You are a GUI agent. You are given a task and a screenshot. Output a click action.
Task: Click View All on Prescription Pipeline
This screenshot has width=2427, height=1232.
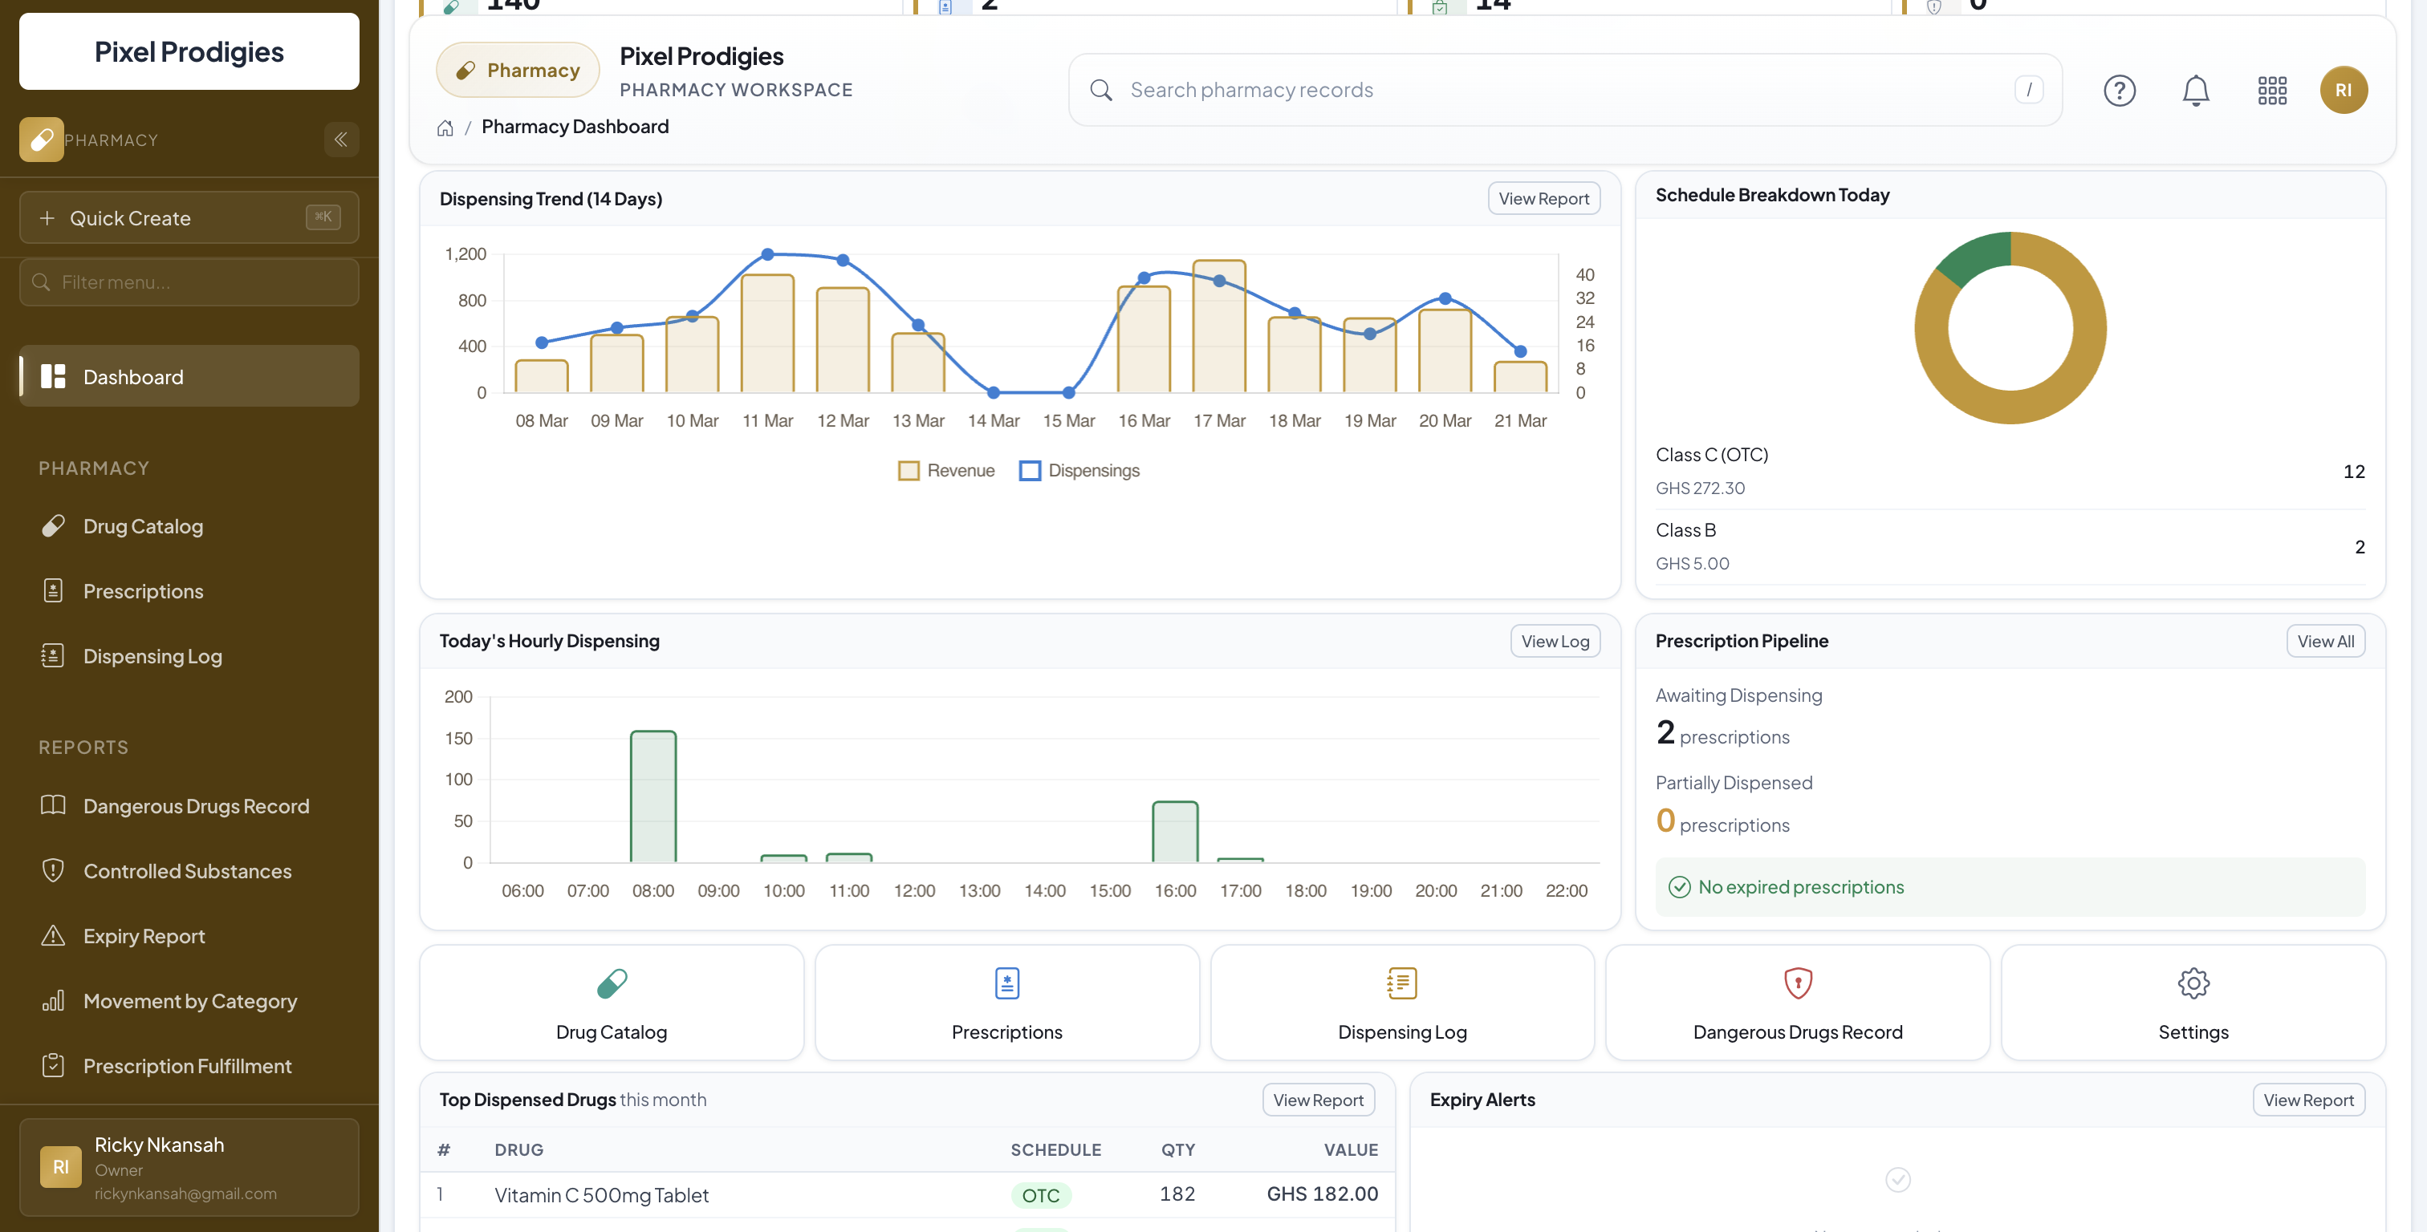click(2325, 641)
